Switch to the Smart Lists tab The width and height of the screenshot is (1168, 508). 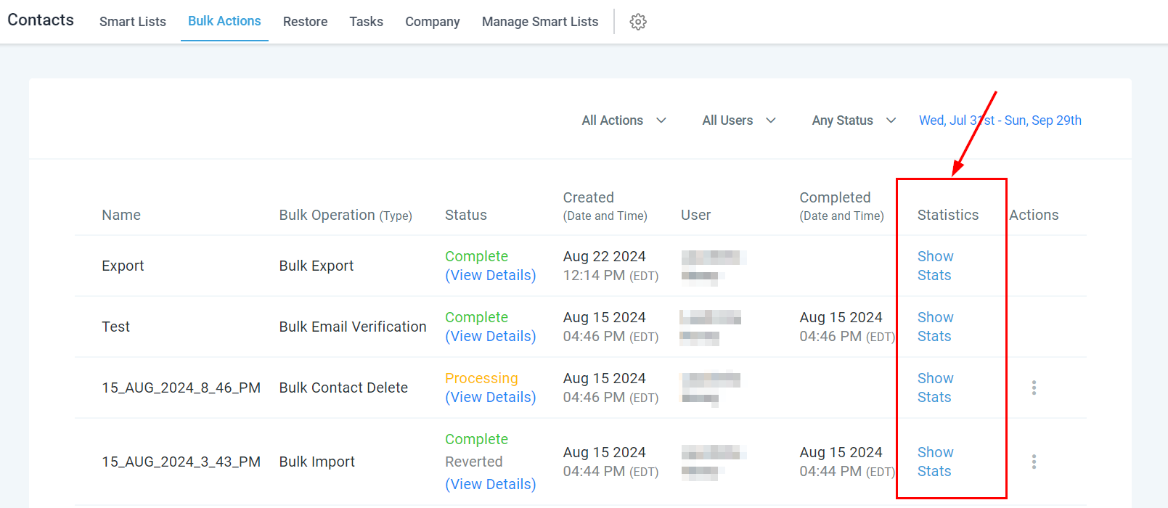tap(133, 22)
